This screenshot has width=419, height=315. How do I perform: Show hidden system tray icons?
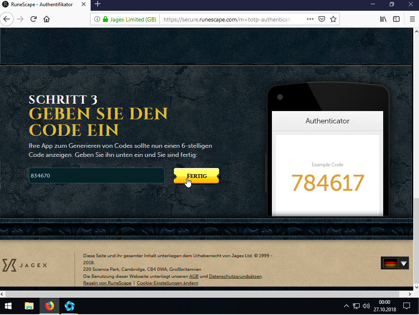pyautogui.click(x=346, y=306)
